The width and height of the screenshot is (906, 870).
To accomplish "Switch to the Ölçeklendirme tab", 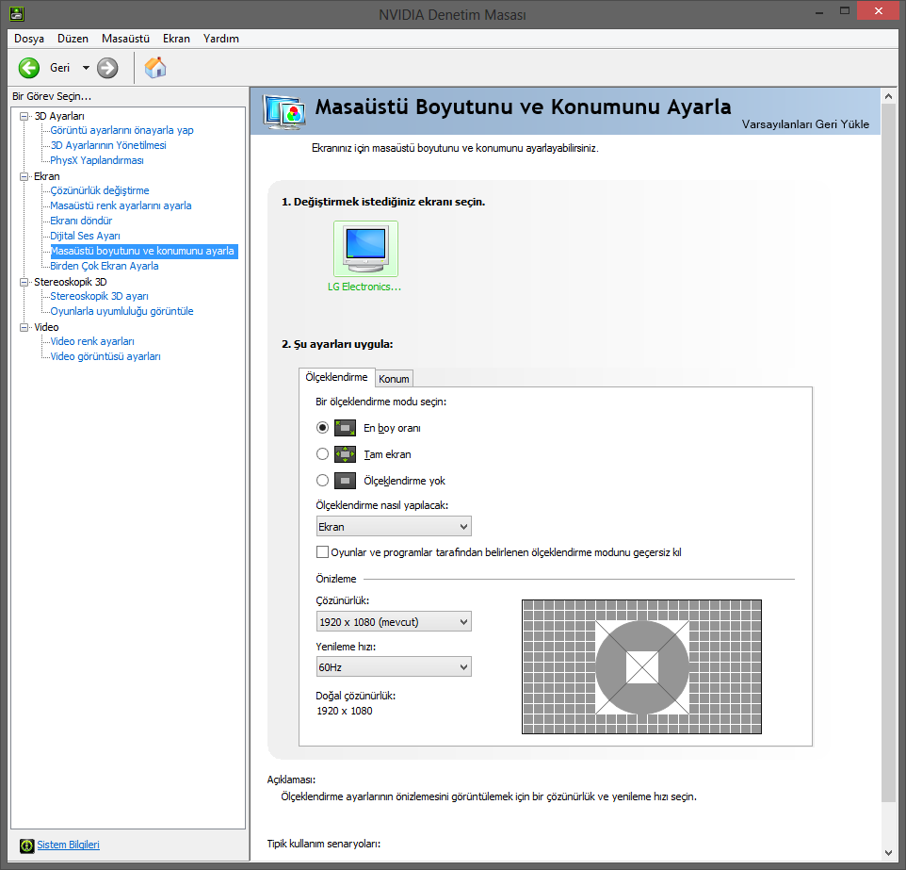I will pyautogui.click(x=336, y=377).
